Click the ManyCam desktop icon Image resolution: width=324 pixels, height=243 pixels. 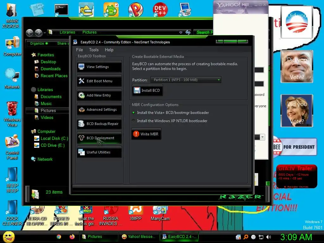[160, 213]
